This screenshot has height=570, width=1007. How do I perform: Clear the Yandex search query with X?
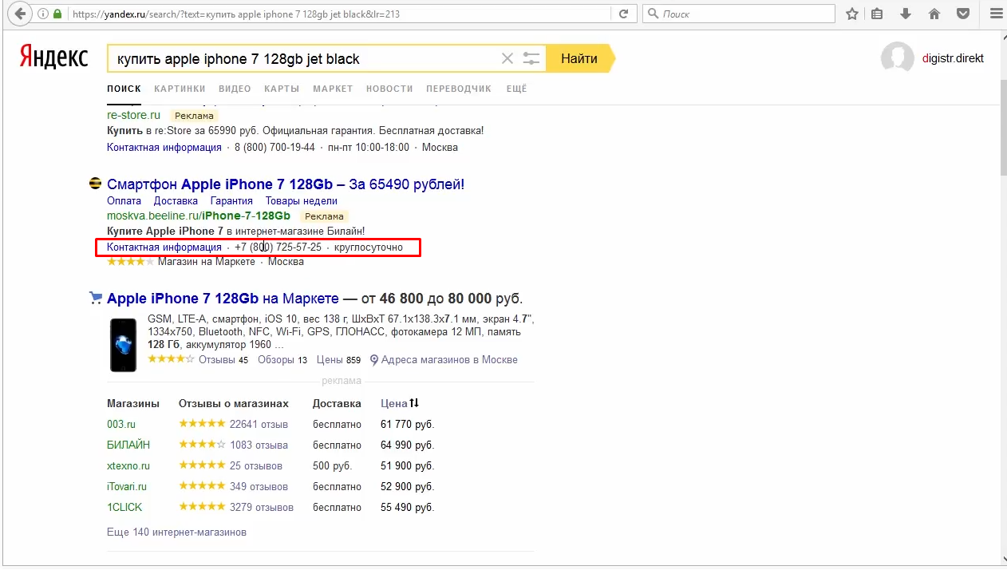507,58
